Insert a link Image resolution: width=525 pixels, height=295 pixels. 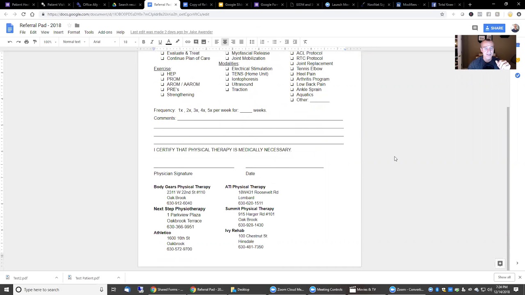click(x=188, y=41)
